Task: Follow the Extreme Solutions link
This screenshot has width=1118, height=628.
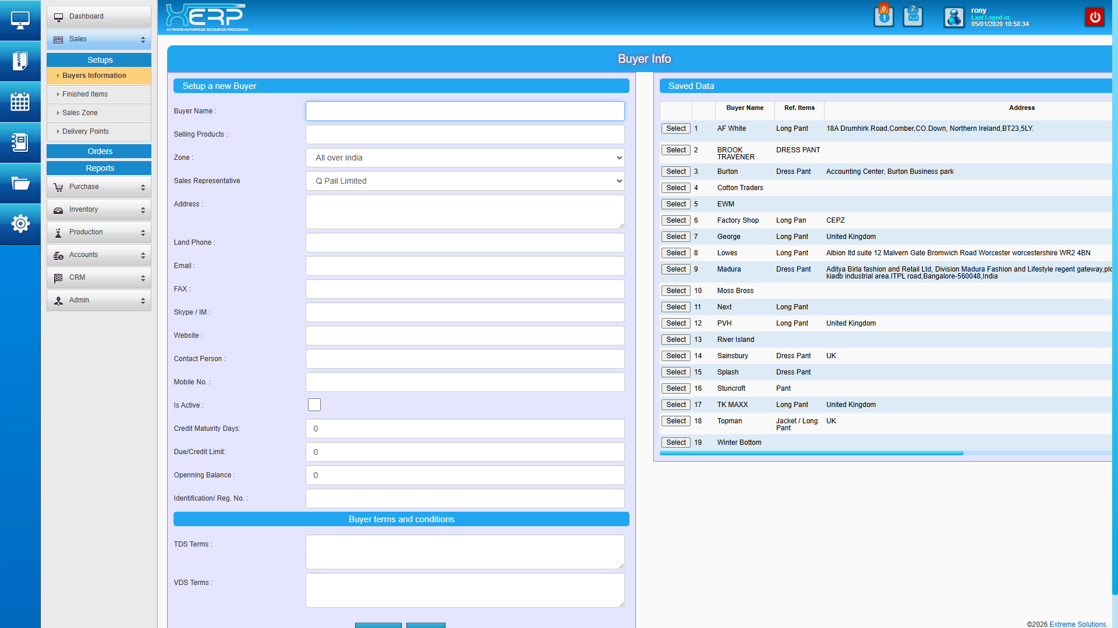Action: (1078, 624)
